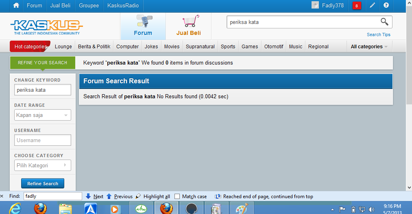Open the Search Tips link
The width and height of the screenshot is (412, 214).
378,35
